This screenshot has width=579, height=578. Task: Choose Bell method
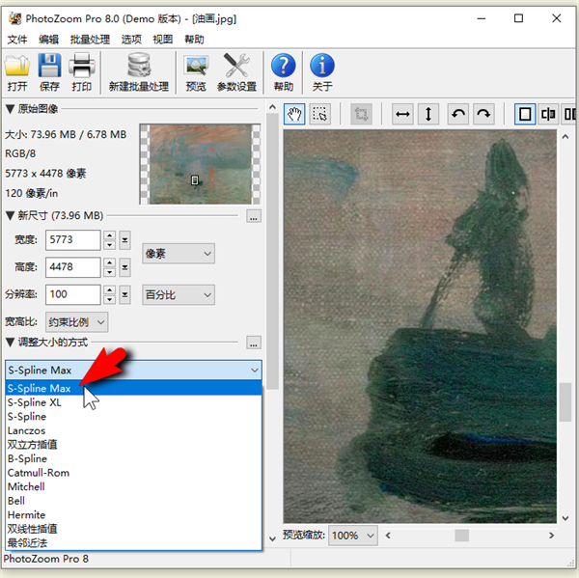tap(134, 501)
